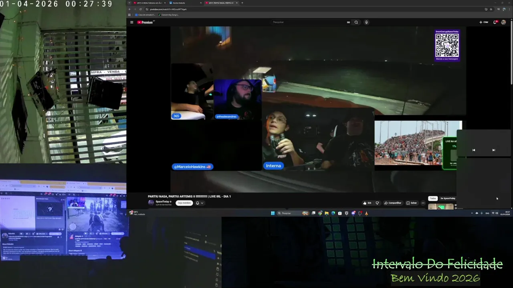Open the first recommended video thumbnail
This screenshot has width=513, height=288.
pyautogui.click(x=441, y=207)
